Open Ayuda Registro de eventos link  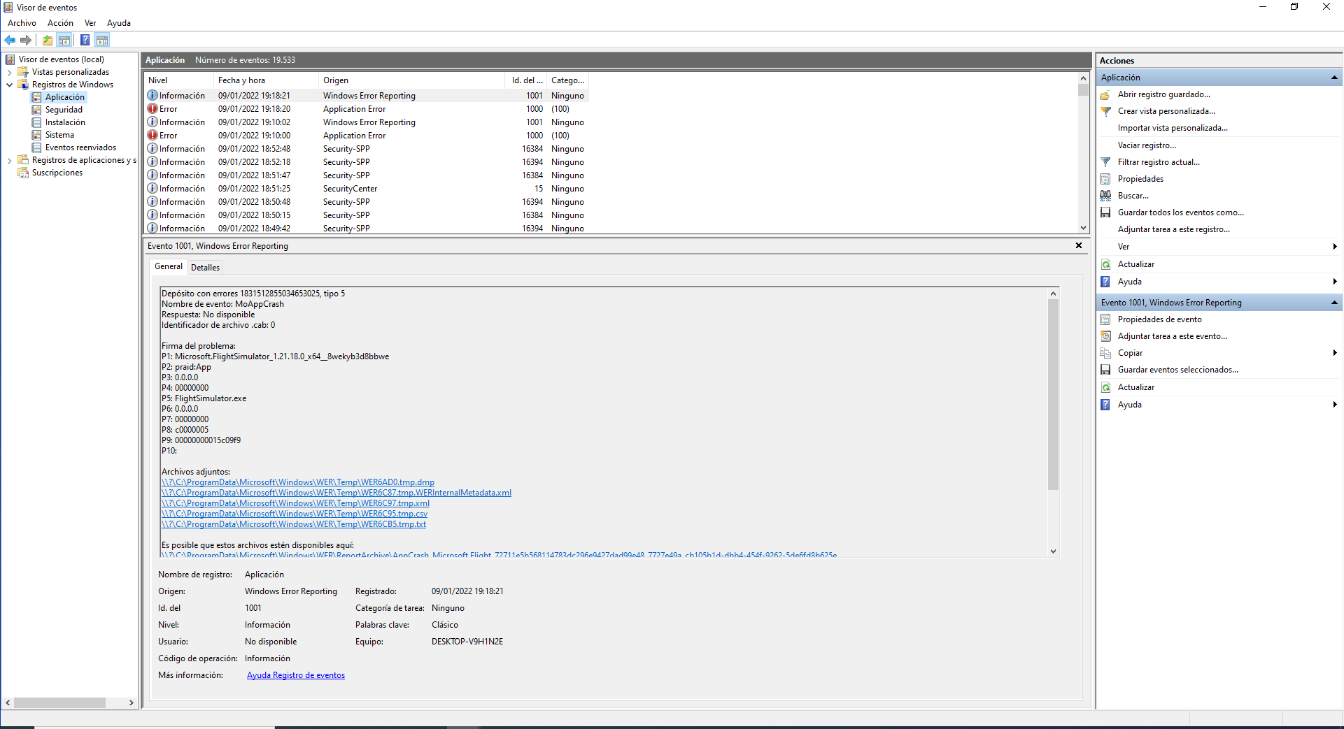[296, 675]
